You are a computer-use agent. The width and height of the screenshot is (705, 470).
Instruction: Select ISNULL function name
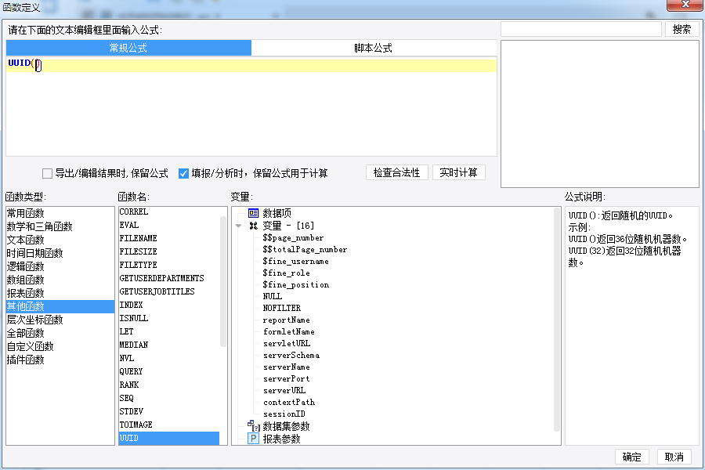[169, 318]
